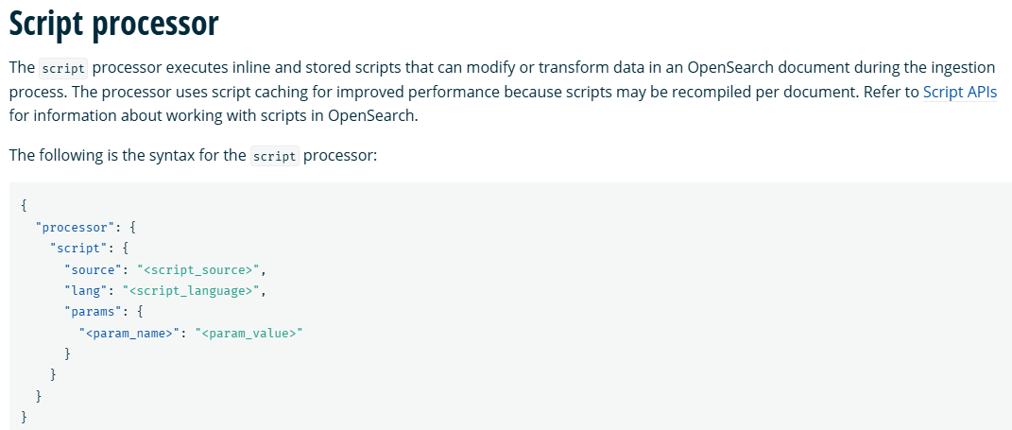Click inline code 'script' in first paragraph
1012x430 pixels.
click(63, 68)
